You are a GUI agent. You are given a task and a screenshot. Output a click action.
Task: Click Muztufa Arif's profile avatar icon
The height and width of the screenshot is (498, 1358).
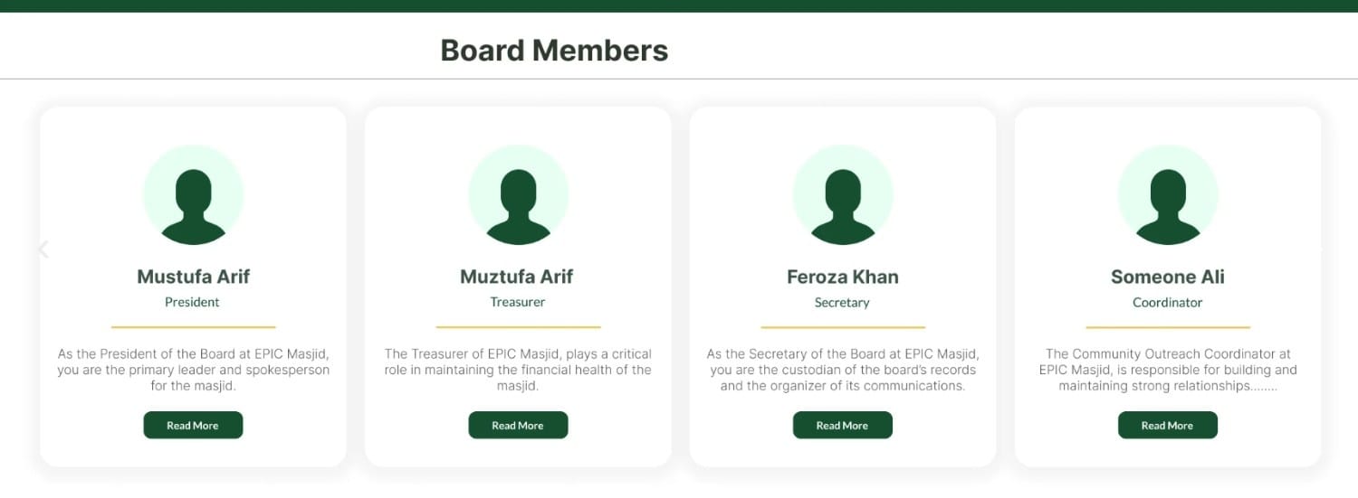coord(518,195)
